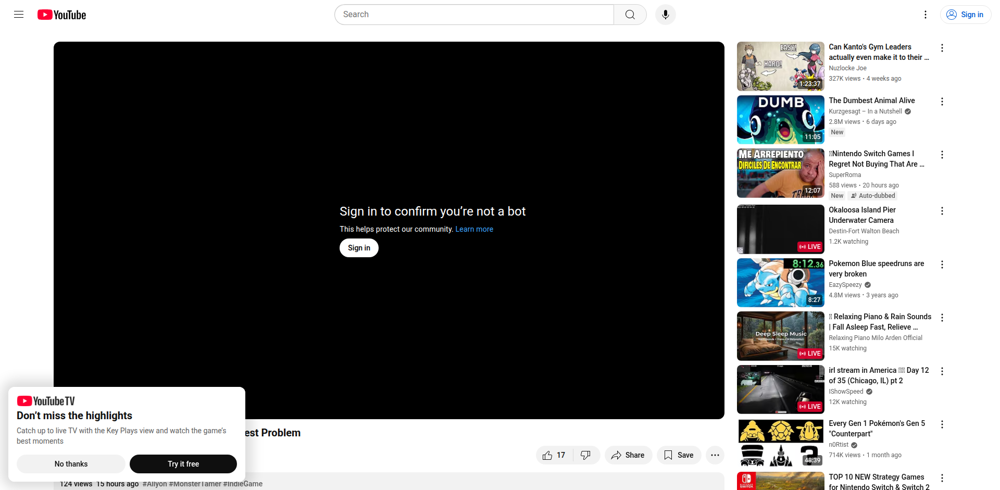Like the video with thumbs up
Screen dimensions: 1000x490
pyautogui.click(x=554, y=455)
